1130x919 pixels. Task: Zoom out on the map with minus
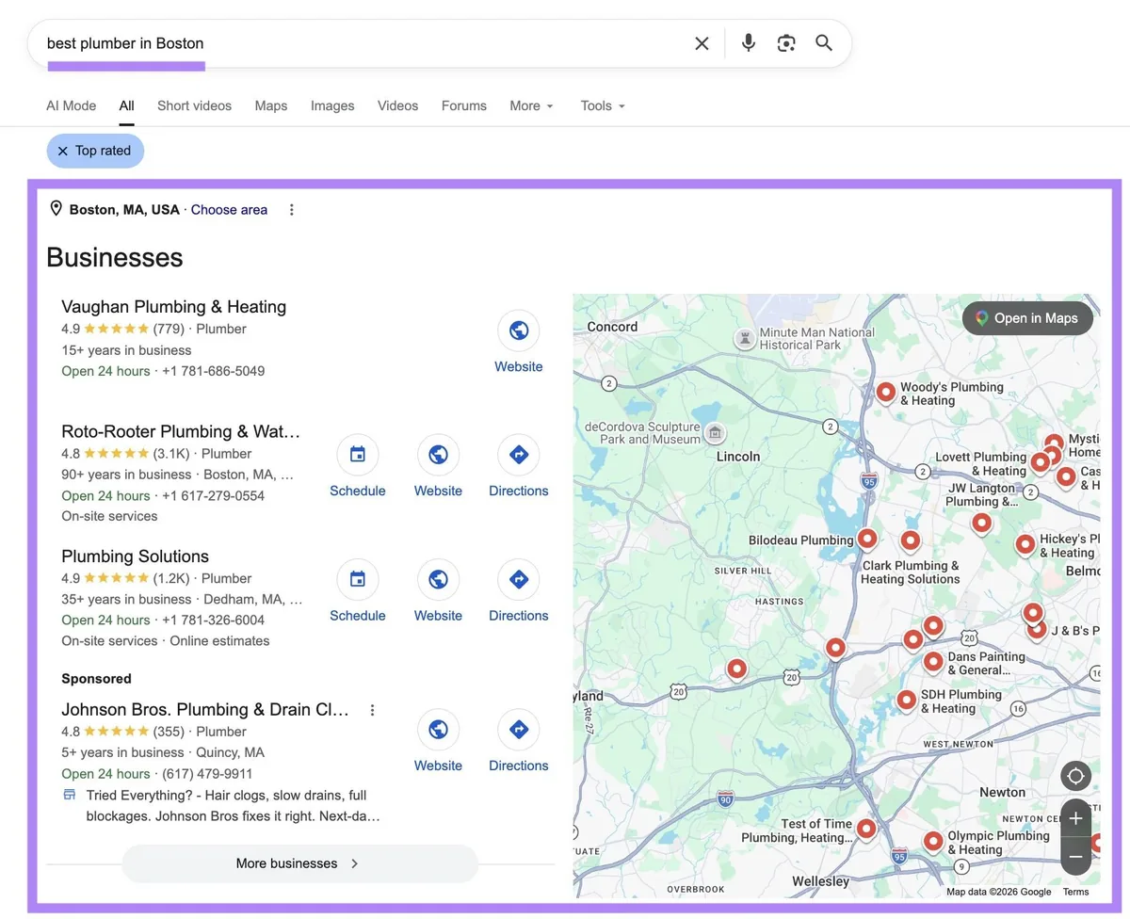[x=1075, y=857]
